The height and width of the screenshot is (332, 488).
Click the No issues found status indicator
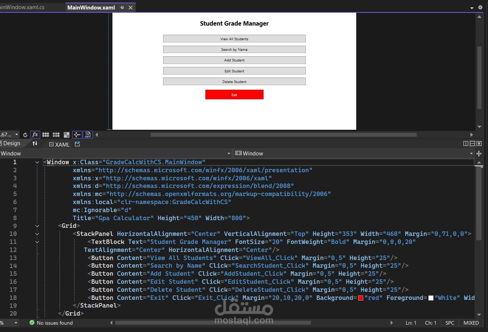(51, 323)
